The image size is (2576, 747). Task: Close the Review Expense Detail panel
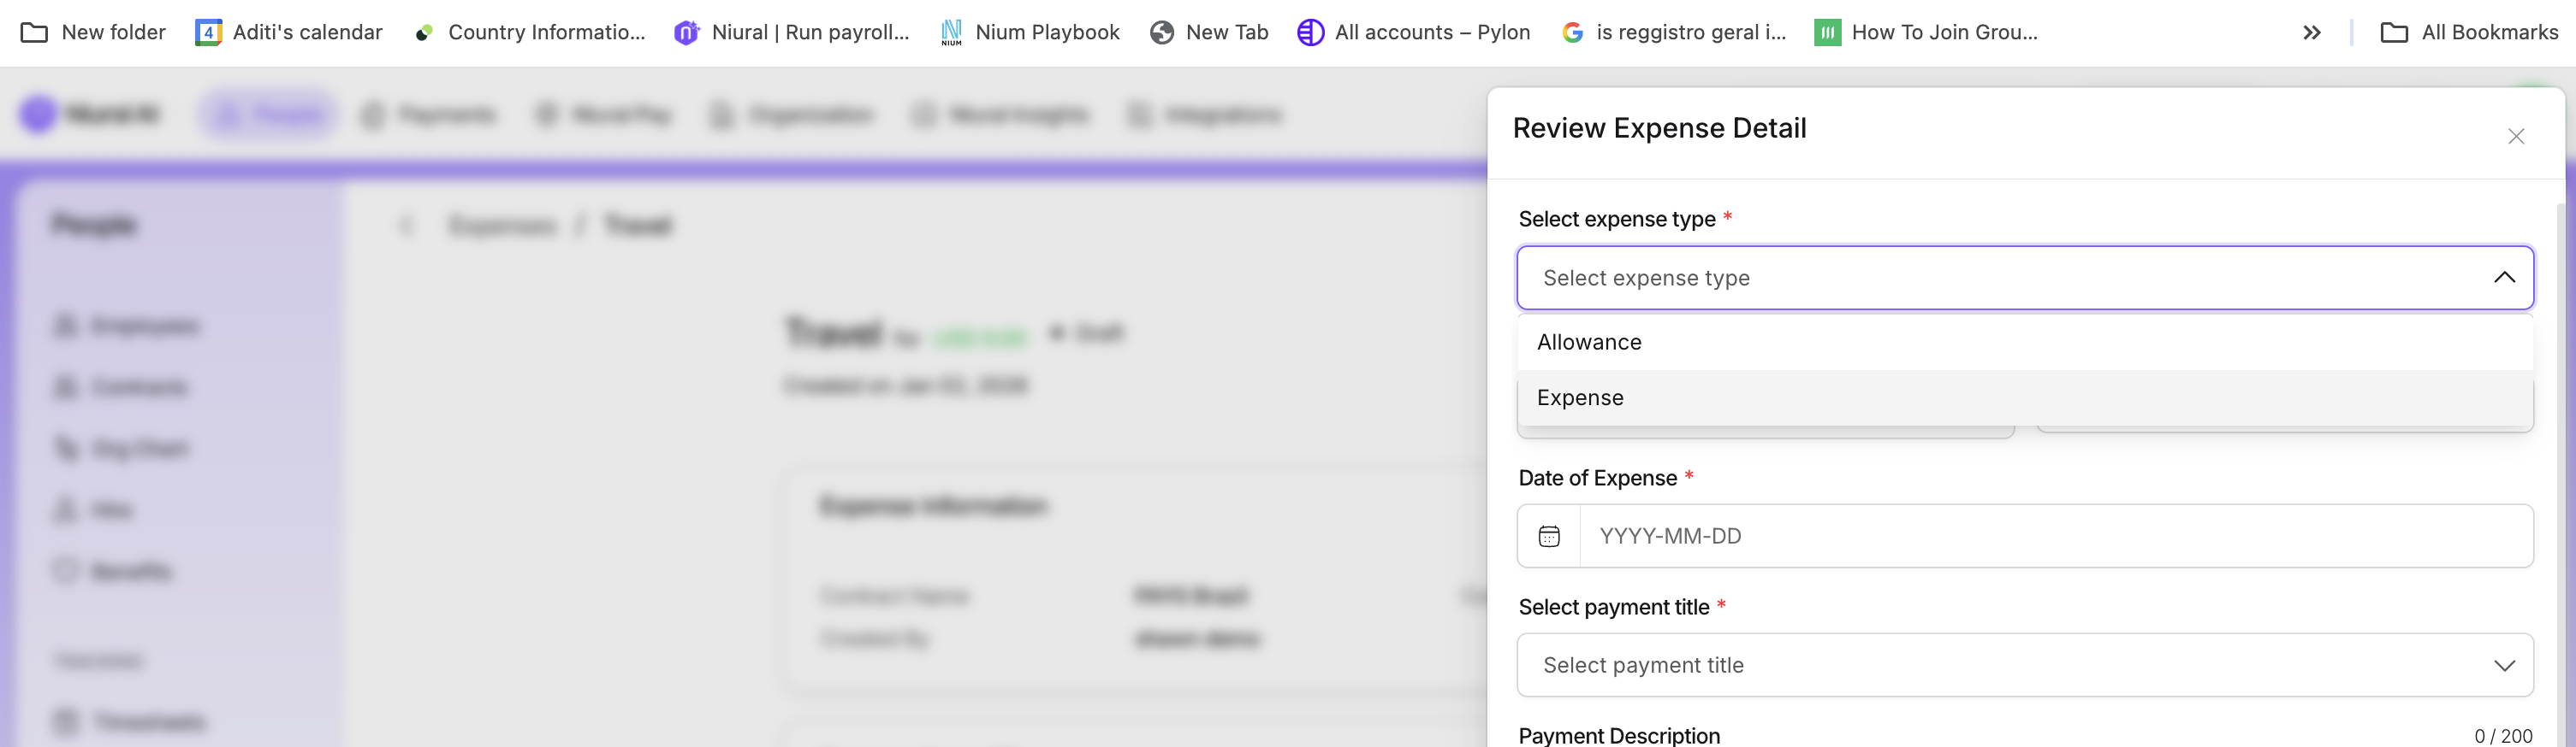[2515, 137]
